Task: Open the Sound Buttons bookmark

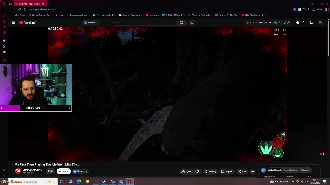Action: [x=40, y=15]
